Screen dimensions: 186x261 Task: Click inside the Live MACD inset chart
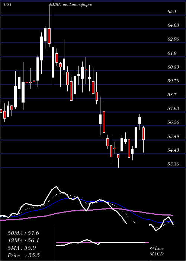(102, 242)
